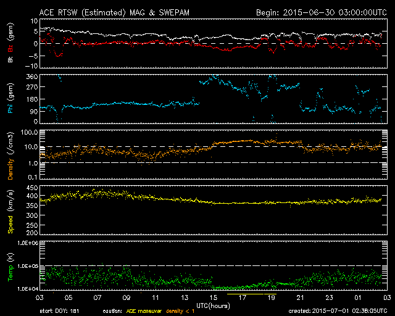The height and width of the screenshot is (316, 395).
Task: Select the 'Begin: 2015-06-30 03:00:00UTC' timestamp
Action: [x=322, y=12]
